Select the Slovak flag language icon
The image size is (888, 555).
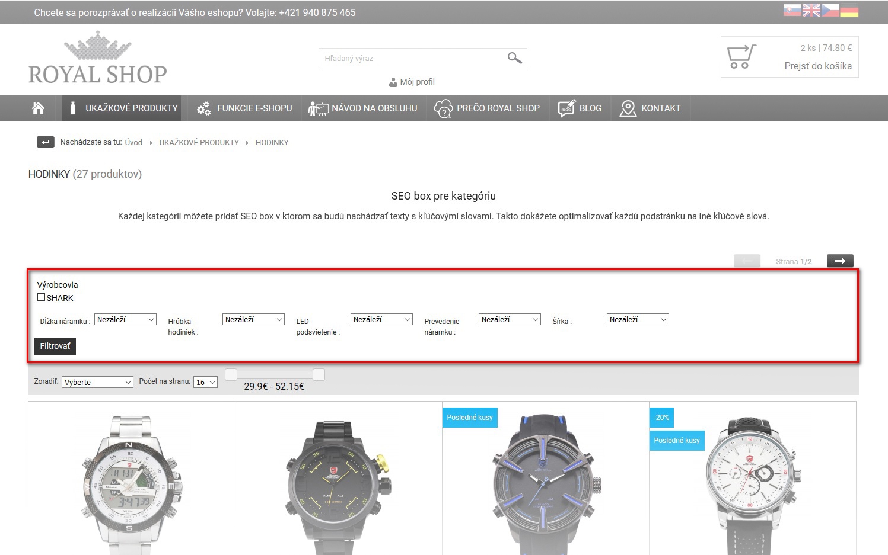pyautogui.click(x=792, y=11)
